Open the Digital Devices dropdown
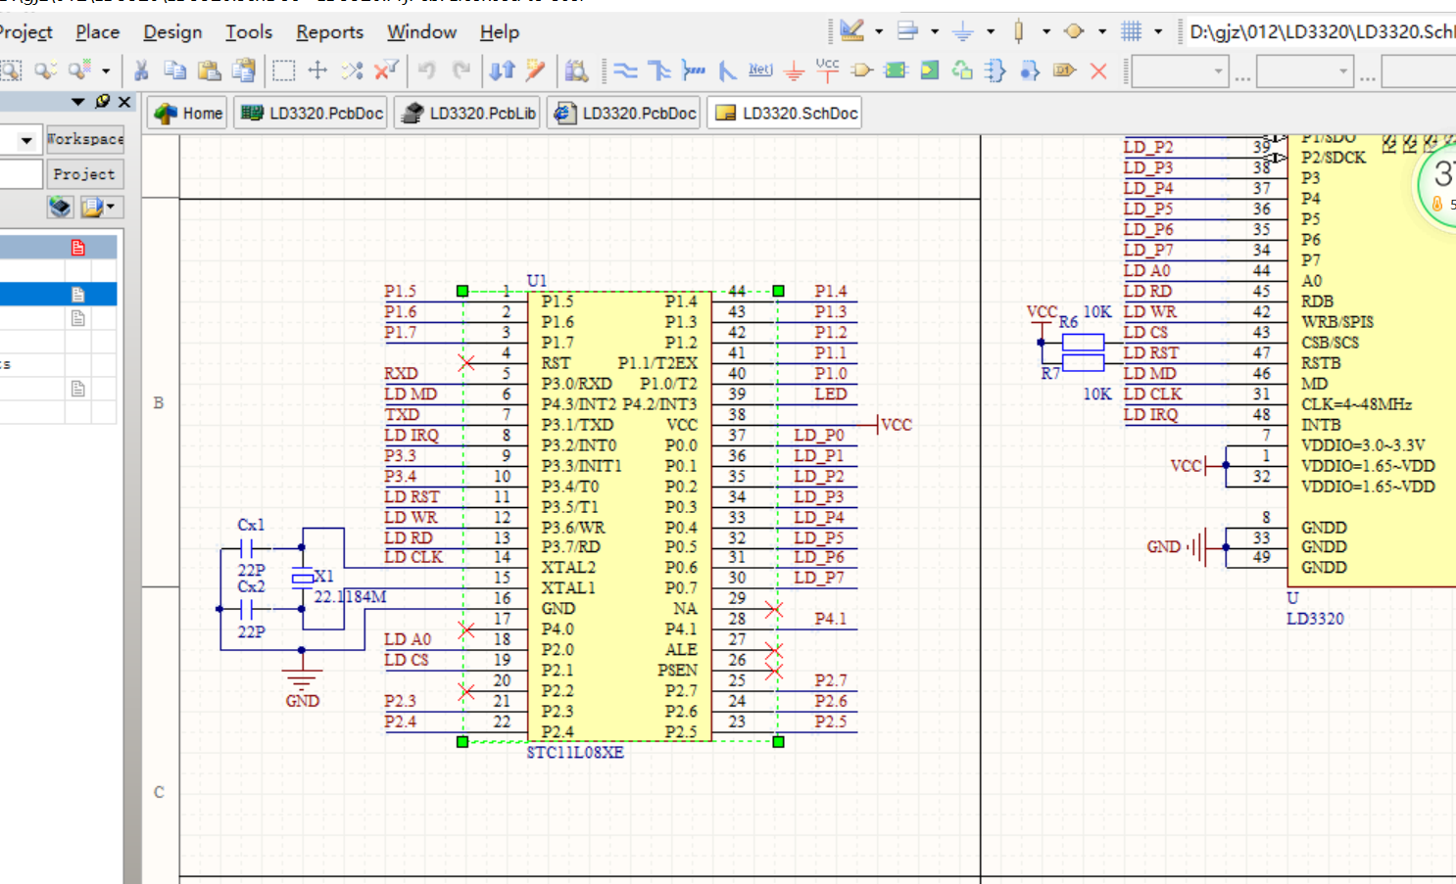Viewport: 1456px width, 884px height. tap(1045, 31)
